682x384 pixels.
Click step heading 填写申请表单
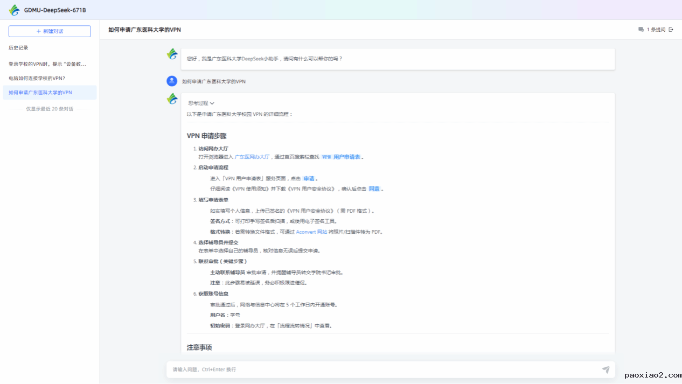click(213, 200)
